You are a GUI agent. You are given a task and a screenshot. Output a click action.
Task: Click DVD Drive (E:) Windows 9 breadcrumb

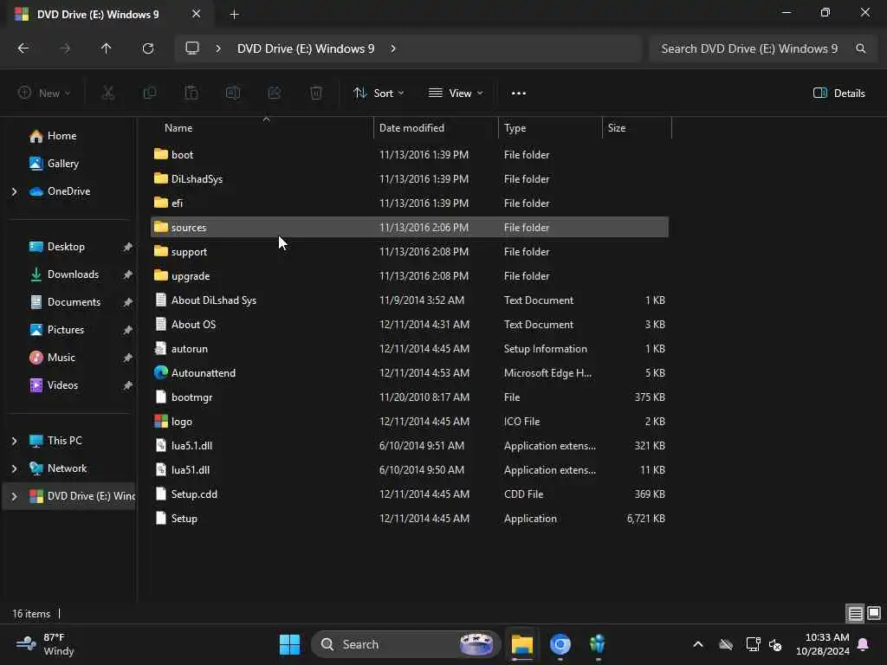tap(306, 48)
